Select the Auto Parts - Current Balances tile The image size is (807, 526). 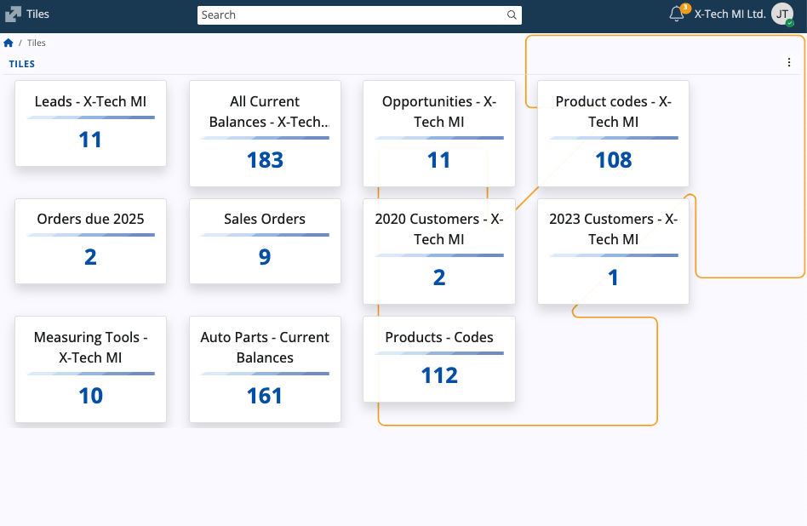265,369
